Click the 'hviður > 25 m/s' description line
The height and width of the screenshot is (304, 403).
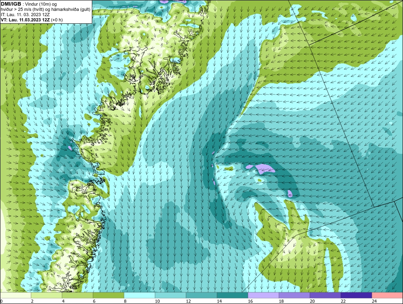[46, 10]
